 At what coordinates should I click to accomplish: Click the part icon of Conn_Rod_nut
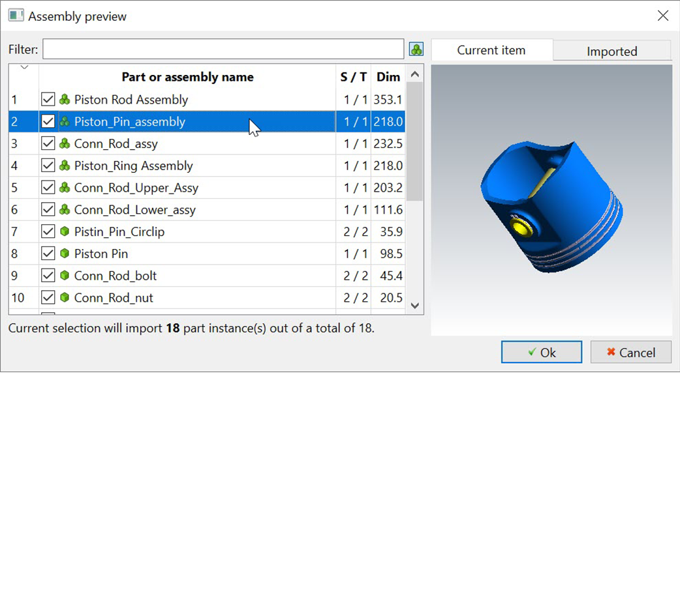point(65,298)
